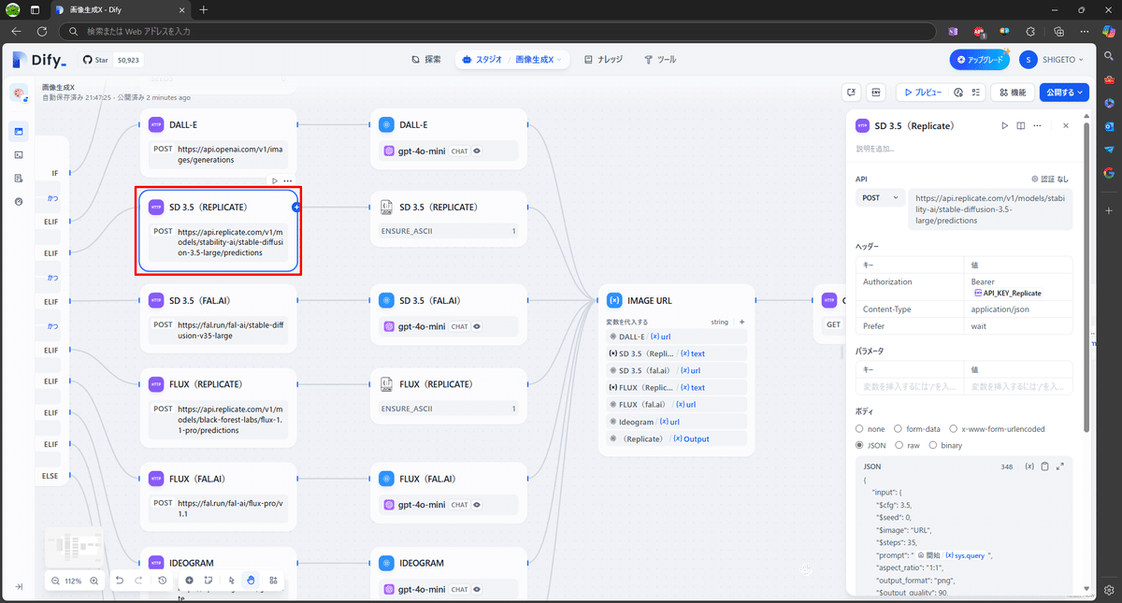Image resolution: width=1122 pixels, height=603 pixels.
Task: Expand the 公開する publish dropdown
Action: click(1064, 93)
